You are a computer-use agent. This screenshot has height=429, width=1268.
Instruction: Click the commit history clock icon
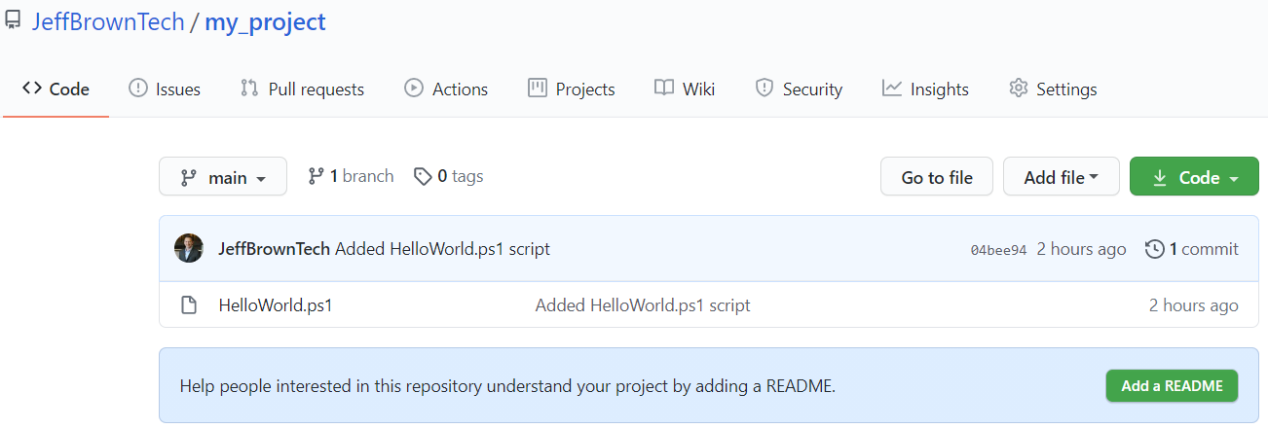pos(1154,249)
